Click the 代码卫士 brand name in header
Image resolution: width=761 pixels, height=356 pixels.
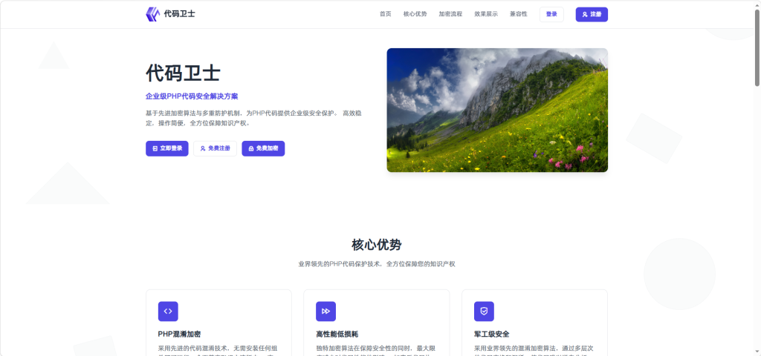180,14
